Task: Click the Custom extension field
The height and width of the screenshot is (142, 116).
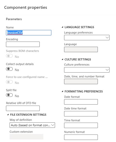Action: coord(26,137)
